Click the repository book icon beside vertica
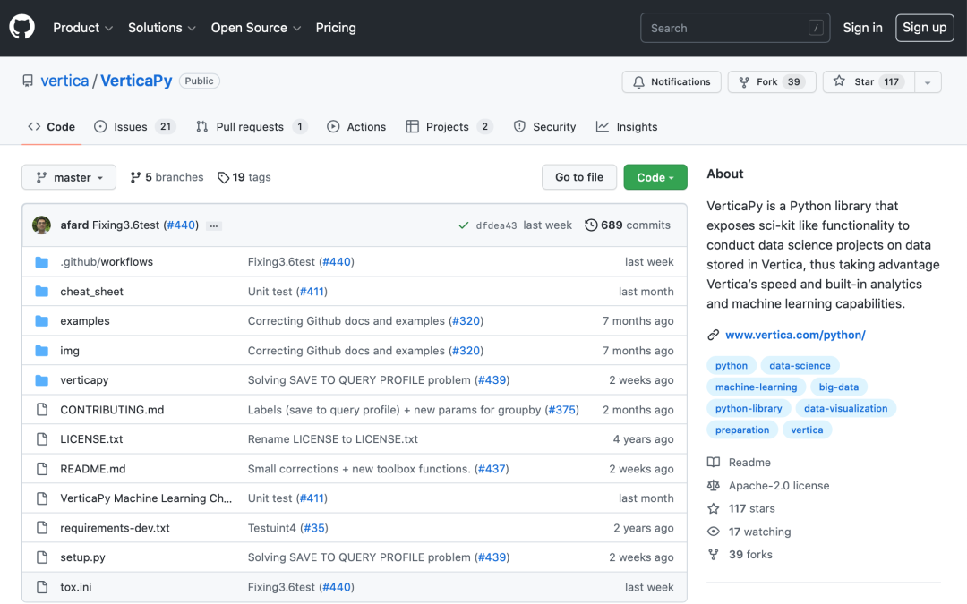This screenshot has width=967, height=604. (28, 81)
